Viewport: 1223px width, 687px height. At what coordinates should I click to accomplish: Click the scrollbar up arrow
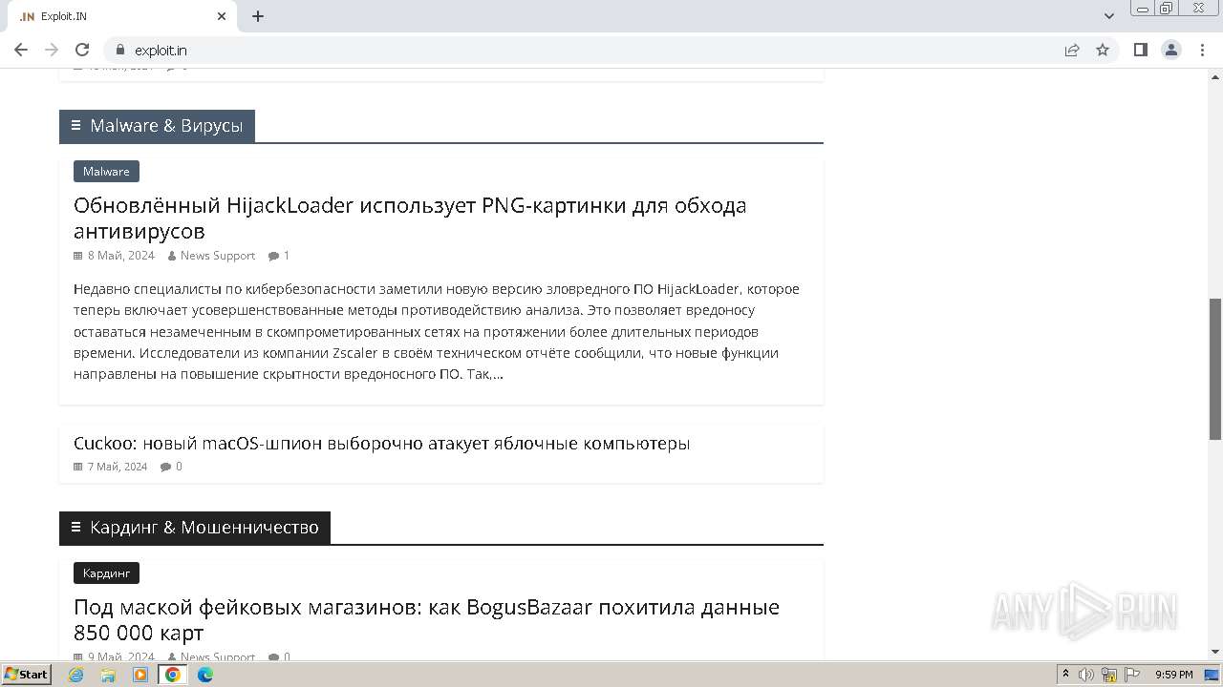1215,75
